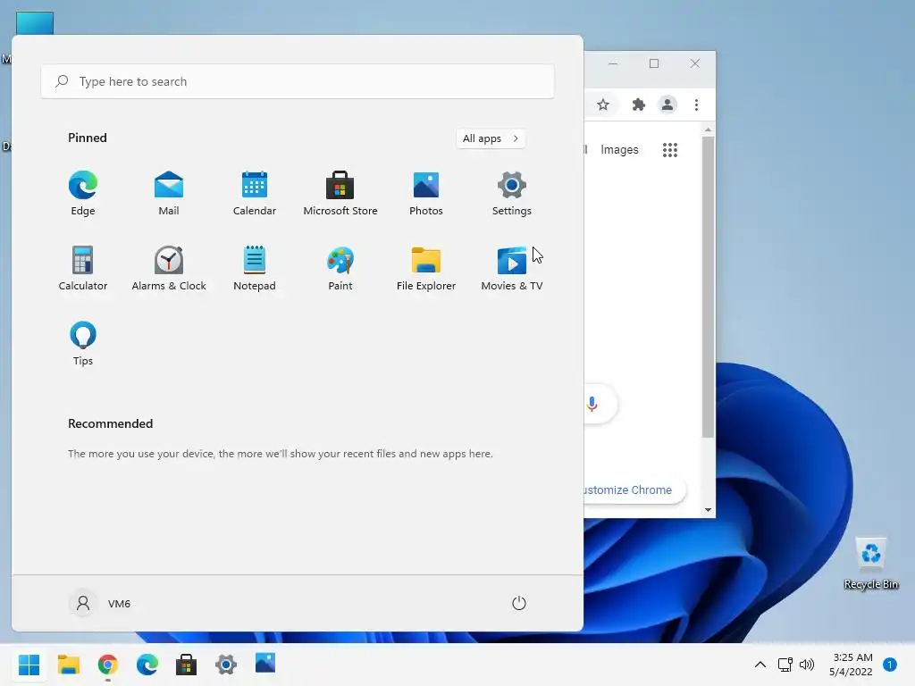
Task: Open Chrome profile avatar
Action: coord(667,105)
